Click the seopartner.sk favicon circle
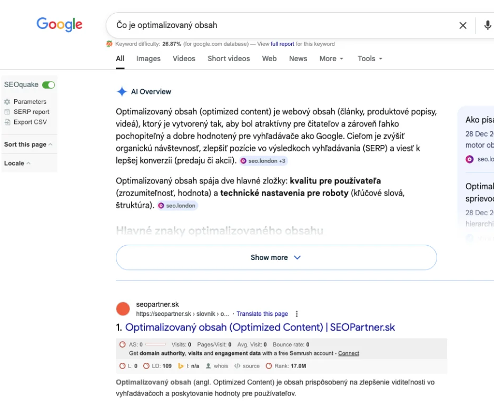The height and width of the screenshot is (405, 494). (x=123, y=309)
